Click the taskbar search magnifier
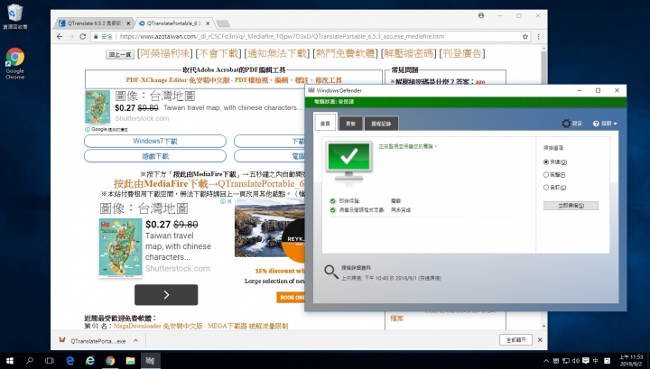 30,361
